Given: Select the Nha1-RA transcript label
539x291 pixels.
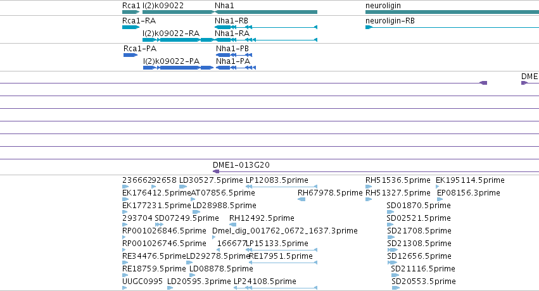Looking at the screenshot, I should (x=232, y=34).
